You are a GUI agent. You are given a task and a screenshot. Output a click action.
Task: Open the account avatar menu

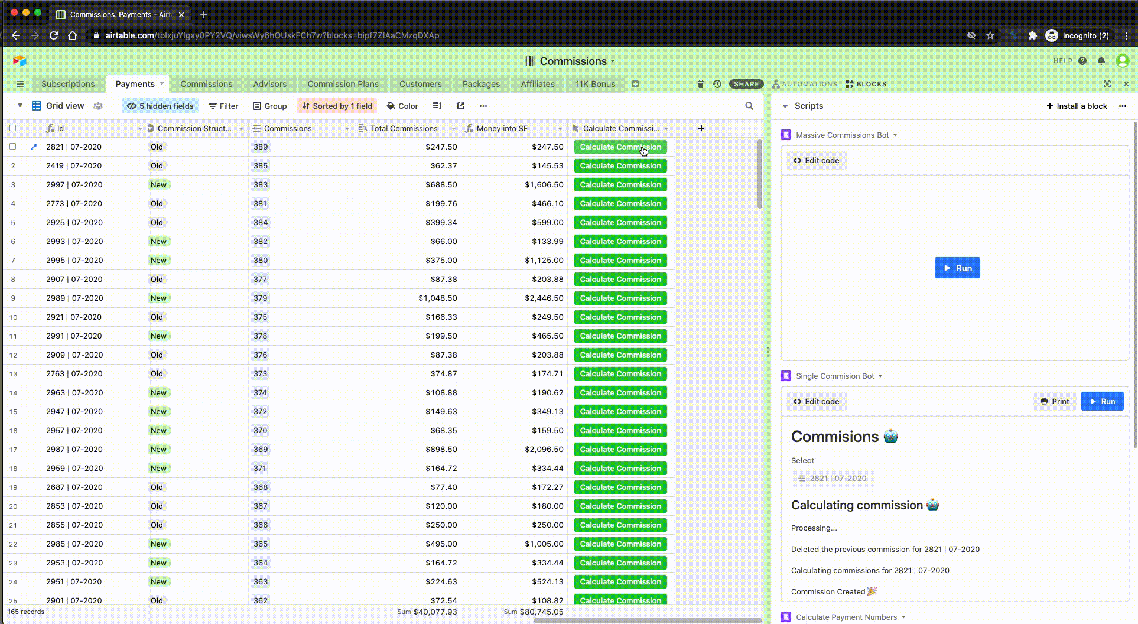(x=1123, y=61)
